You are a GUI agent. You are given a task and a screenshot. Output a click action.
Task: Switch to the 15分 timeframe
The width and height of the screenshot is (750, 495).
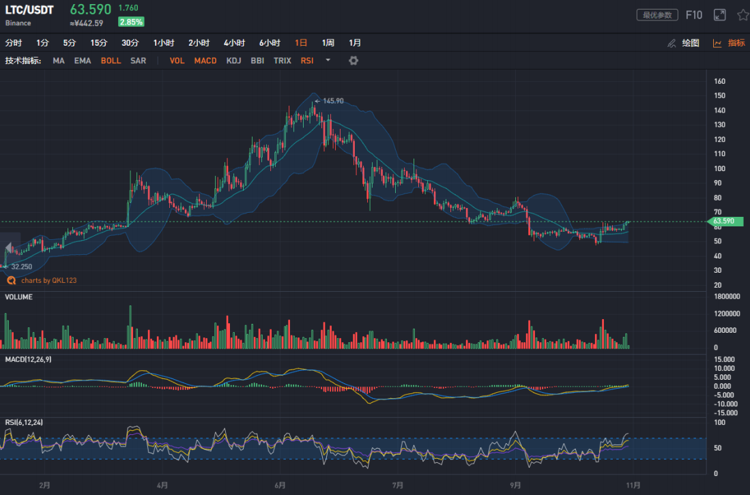tap(98, 43)
